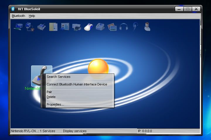Click the Object Push business card icon
Screen dimensions: 211x140
(65, 27)
